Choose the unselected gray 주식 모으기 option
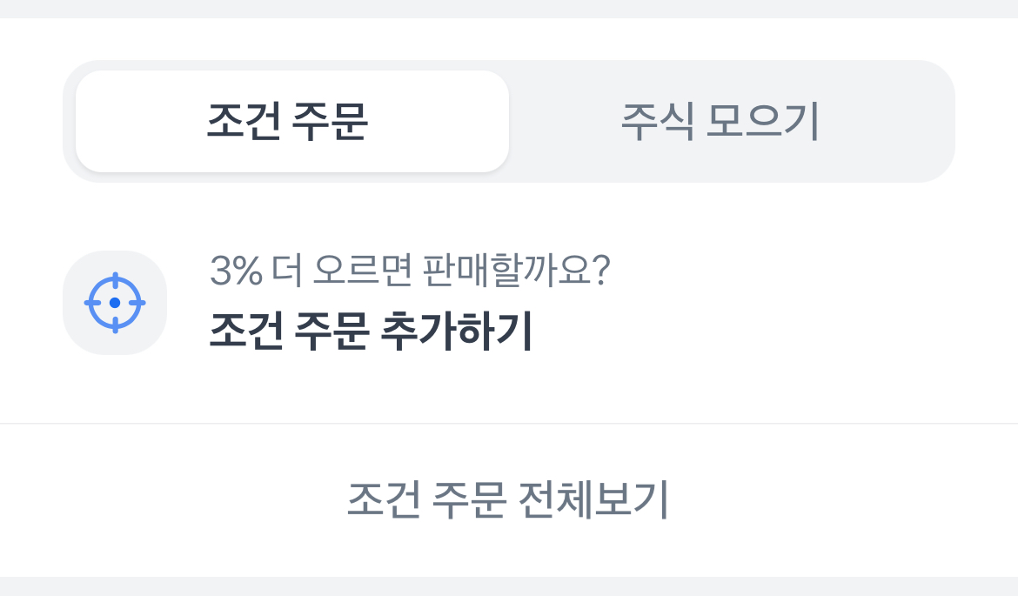 (720, 122)
